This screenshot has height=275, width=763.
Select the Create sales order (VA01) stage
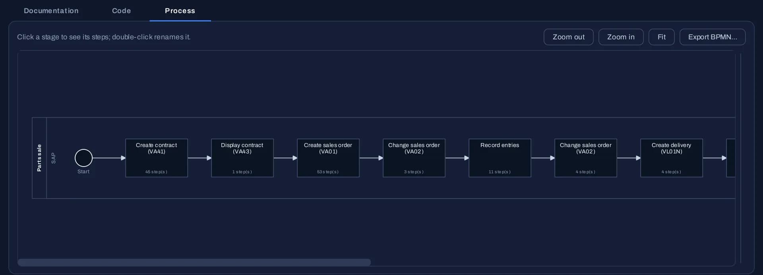point(328,158)
